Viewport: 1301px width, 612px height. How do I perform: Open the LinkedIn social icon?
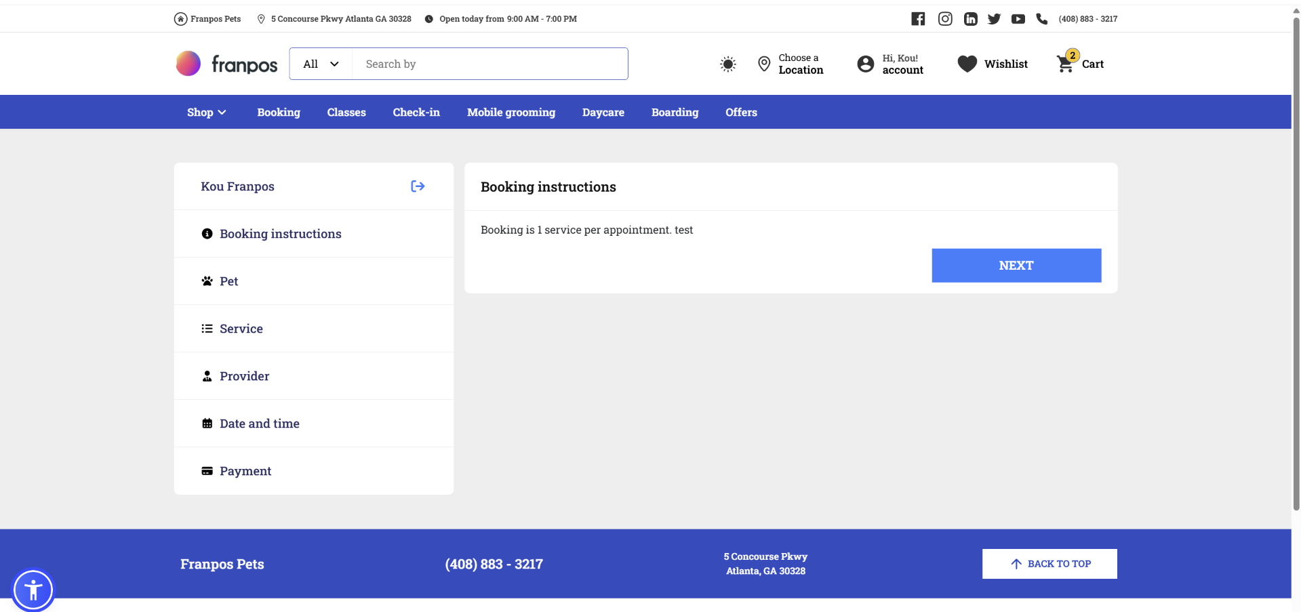pyautogui.click(x=970, y=19)
